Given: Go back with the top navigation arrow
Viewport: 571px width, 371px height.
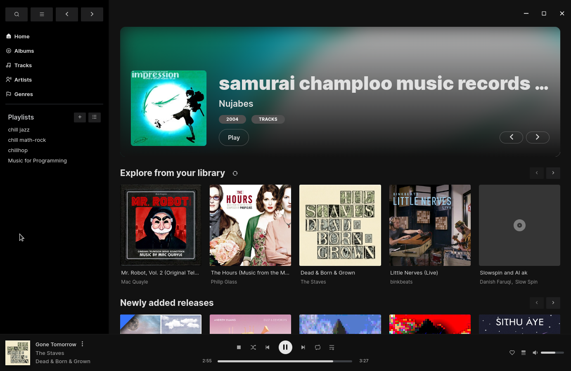Looking at the screenshot, I should point(67,14).
